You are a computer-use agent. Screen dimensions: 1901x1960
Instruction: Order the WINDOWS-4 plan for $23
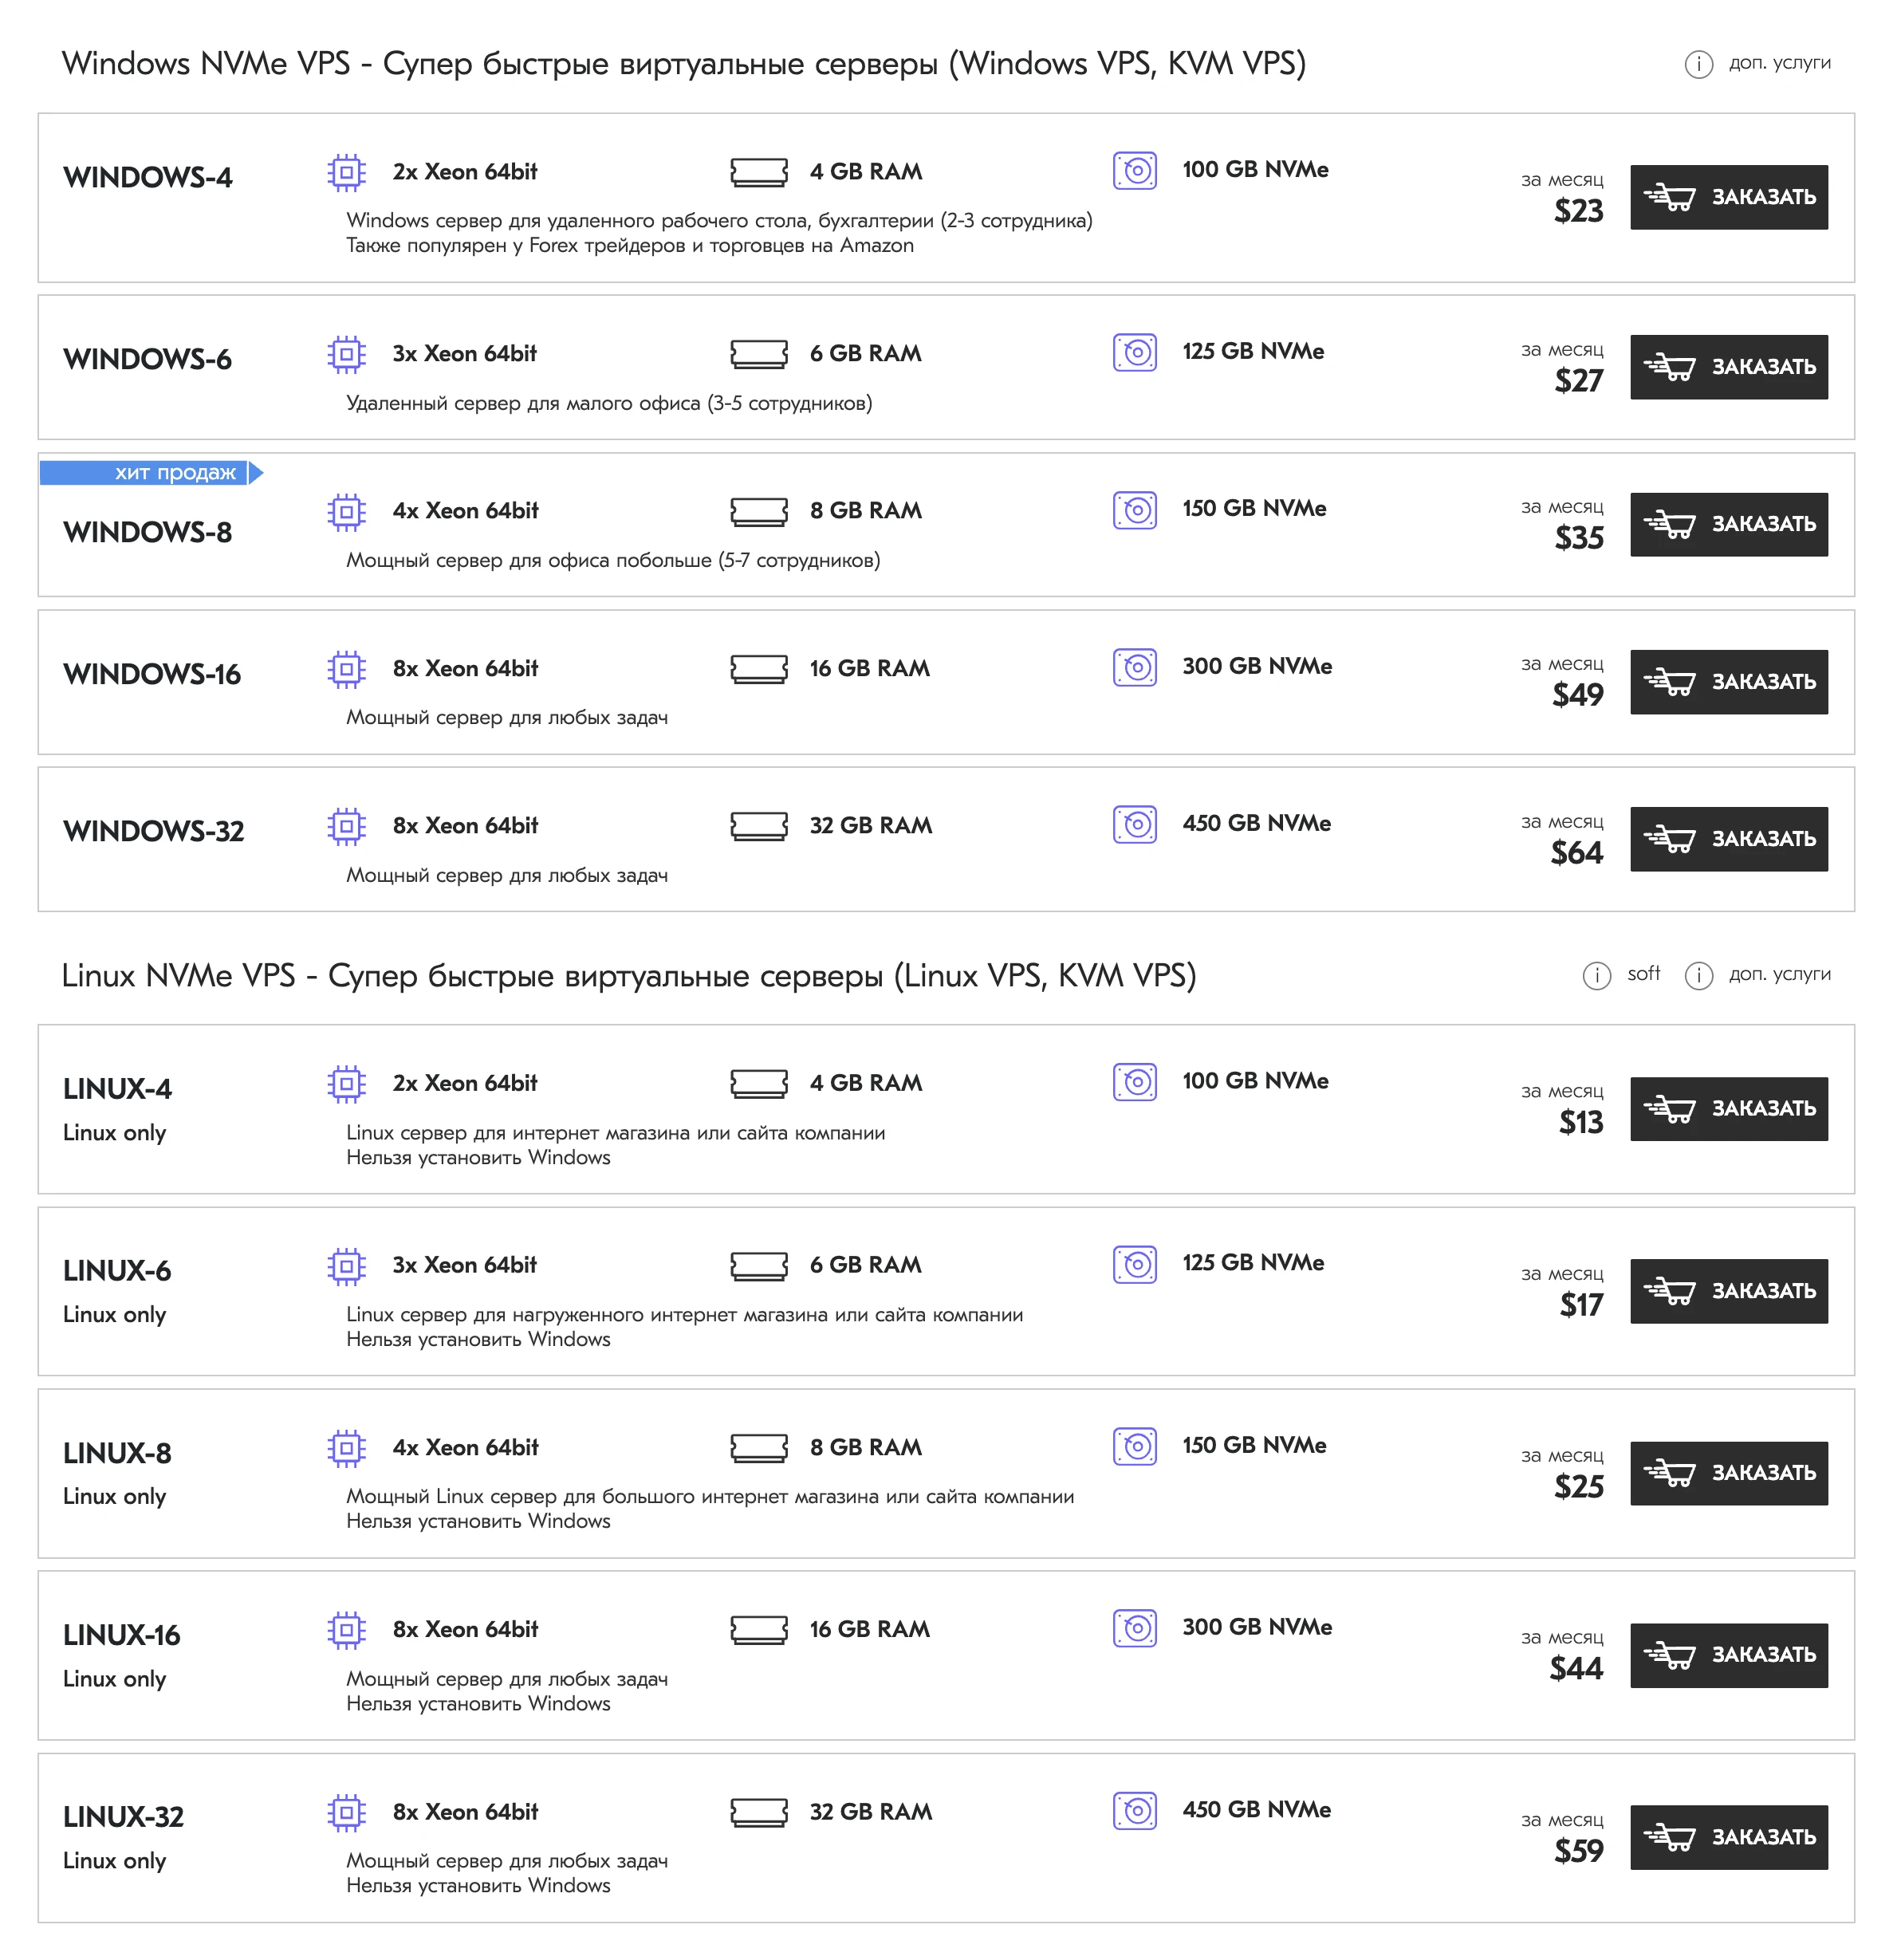1728,197
